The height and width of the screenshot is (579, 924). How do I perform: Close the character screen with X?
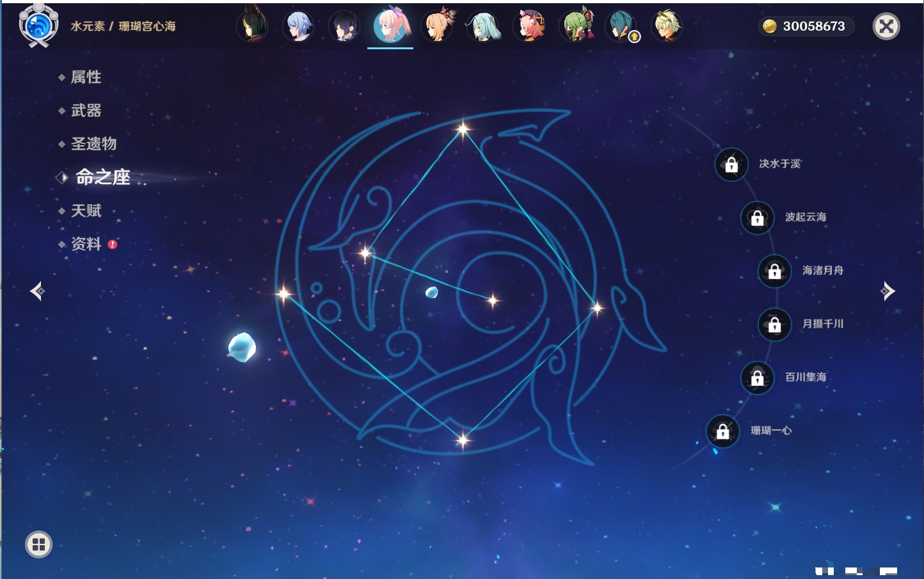[x=886, y=26]
